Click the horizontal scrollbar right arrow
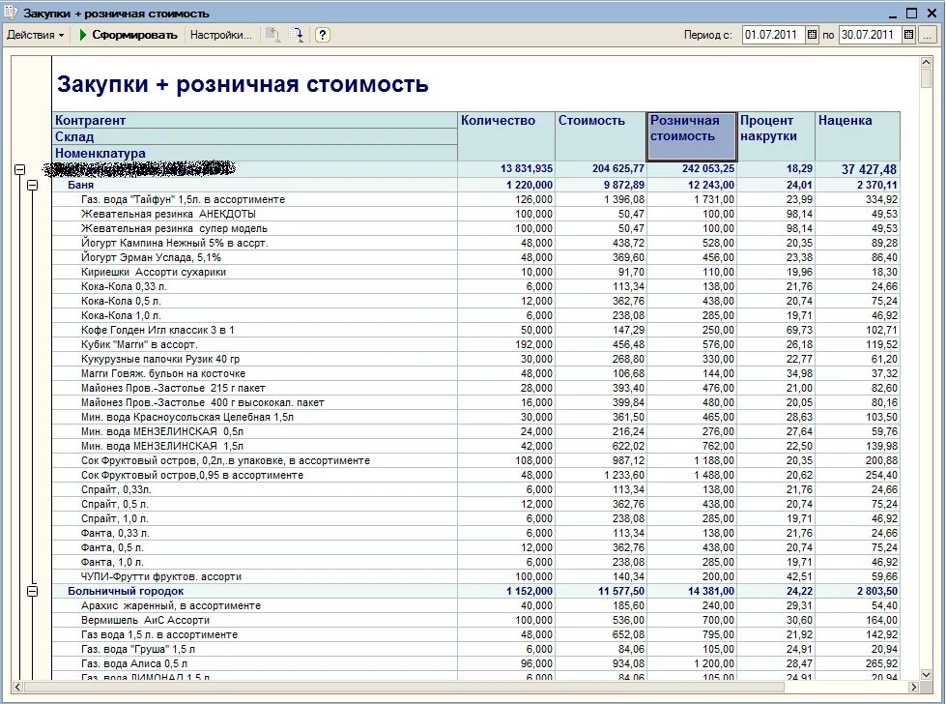Screen dimensions: 946x704 (x=914, y=687)
